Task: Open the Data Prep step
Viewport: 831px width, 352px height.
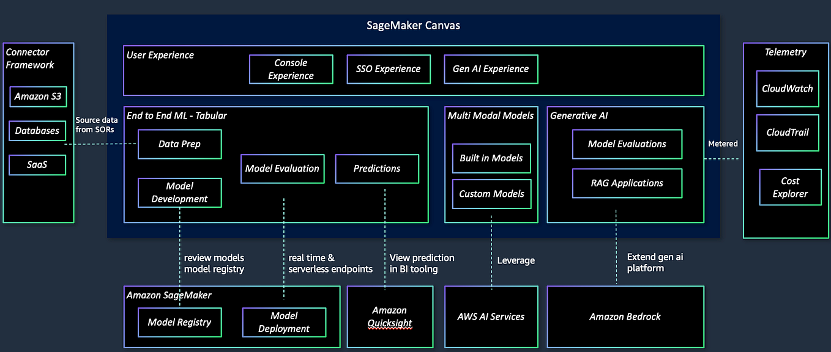Action: coord(179,144)
